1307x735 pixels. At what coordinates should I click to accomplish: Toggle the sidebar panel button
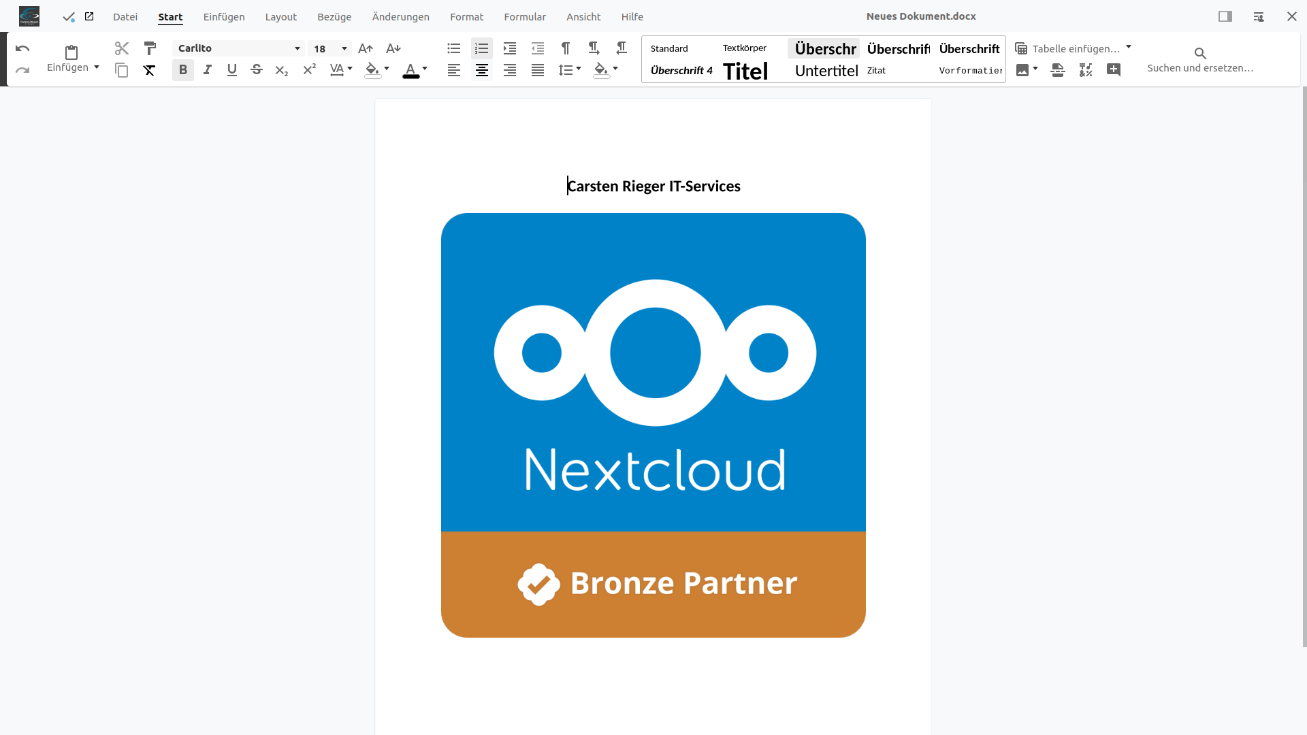coord(1225,16)
